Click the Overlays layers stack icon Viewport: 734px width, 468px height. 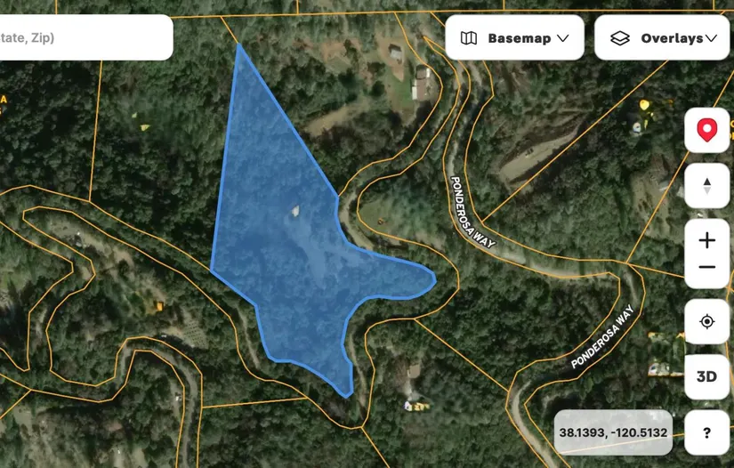(x=620, y=38)
